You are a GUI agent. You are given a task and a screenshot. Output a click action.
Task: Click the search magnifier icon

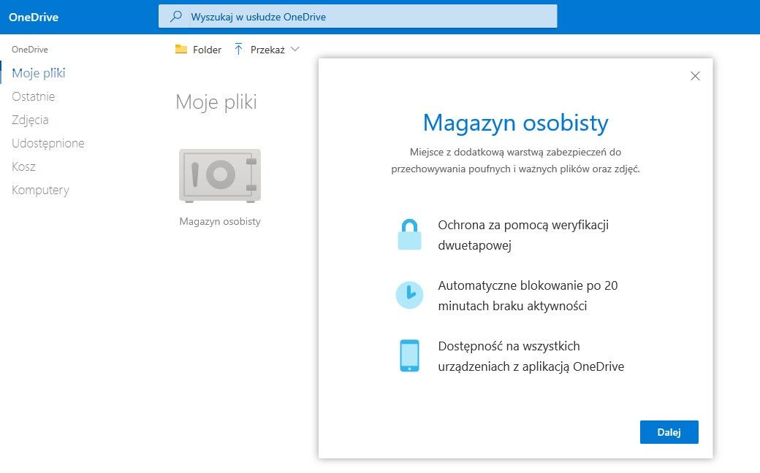pos(176,17)
